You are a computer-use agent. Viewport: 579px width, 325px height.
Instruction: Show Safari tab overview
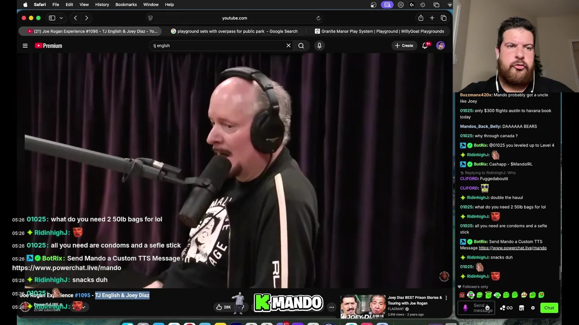point(443,18)
